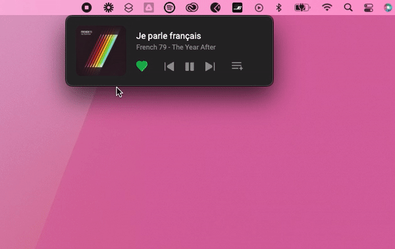Open the Now Playing play-circle icon
Image resolution: width=395 pixels, height=249 pixels.
click(x=259, y=8)
